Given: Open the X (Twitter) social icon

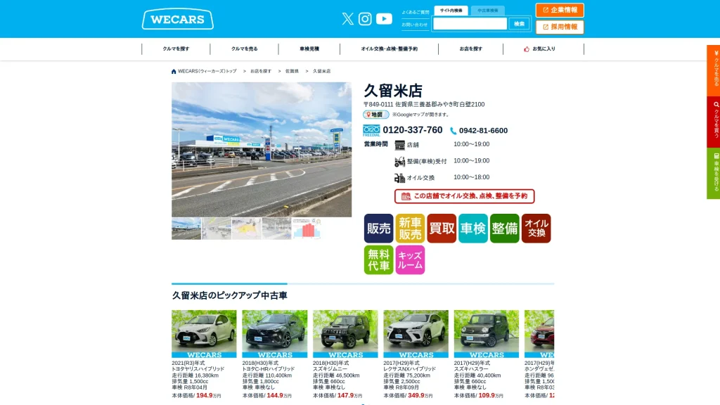Looking at the screenshot, I should click(347, 19).
